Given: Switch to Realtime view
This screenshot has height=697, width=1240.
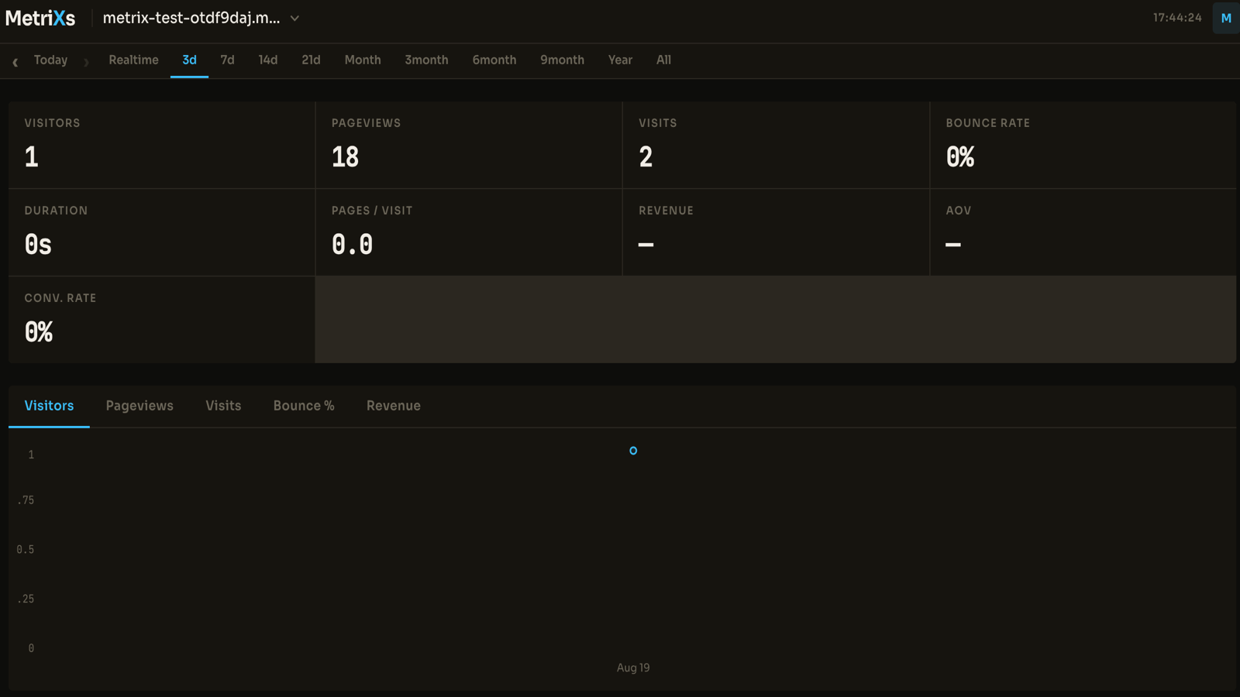Looking at the screenshot, I should [x=133, y=60].
